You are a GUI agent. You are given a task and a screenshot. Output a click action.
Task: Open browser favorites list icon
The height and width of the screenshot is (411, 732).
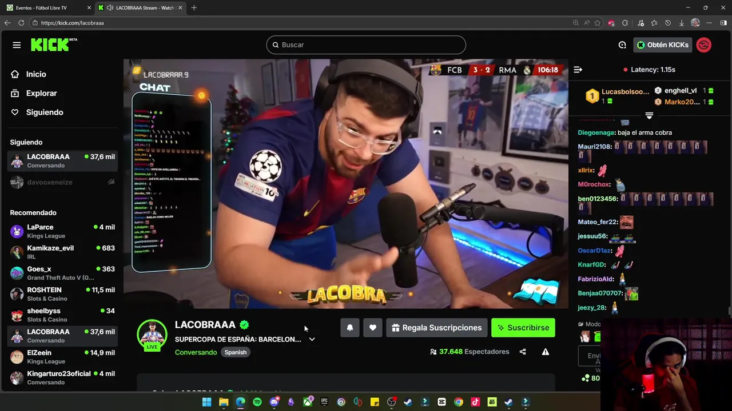pos(654,23)
